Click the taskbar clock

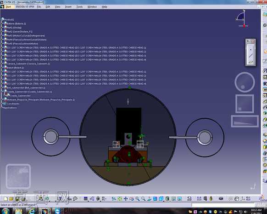pos(256,211)
